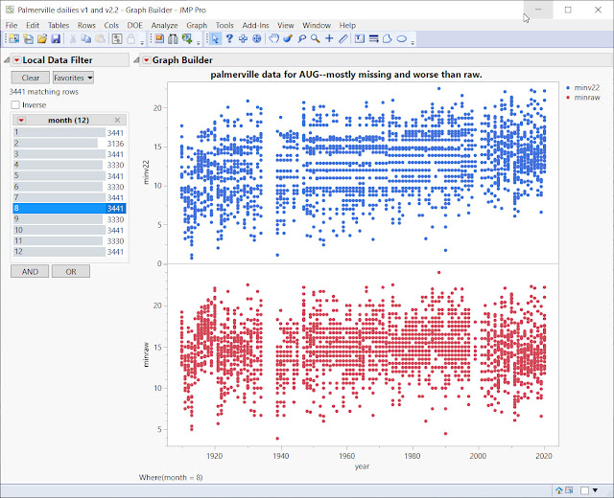Click the New Data Table icon
Viewport: 614px width, 498px height.
(x=13, y=38)
